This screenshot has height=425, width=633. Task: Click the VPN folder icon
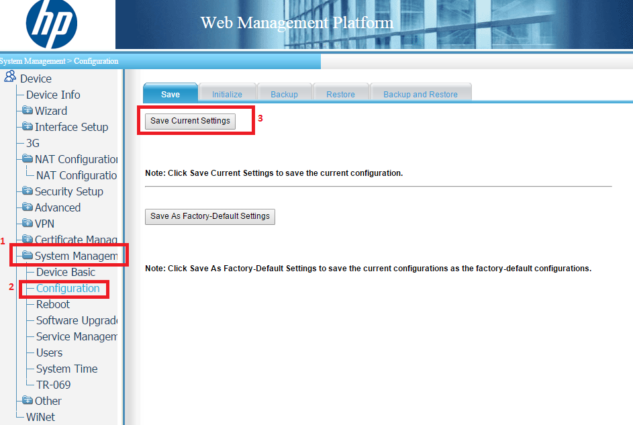click(28, 224)
